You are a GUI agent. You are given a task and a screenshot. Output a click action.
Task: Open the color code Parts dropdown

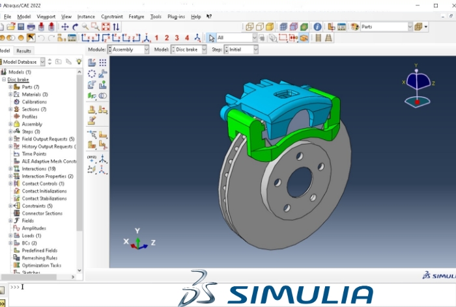tap(386, 27)
